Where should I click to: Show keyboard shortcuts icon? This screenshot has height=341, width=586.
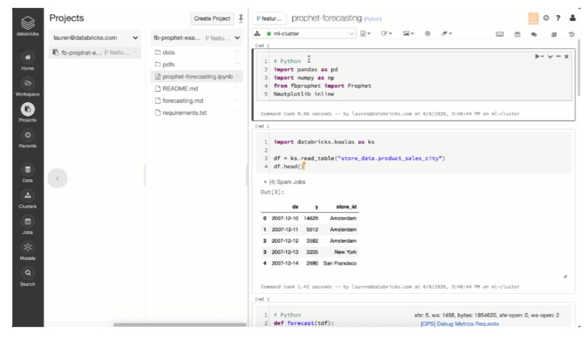500,35
